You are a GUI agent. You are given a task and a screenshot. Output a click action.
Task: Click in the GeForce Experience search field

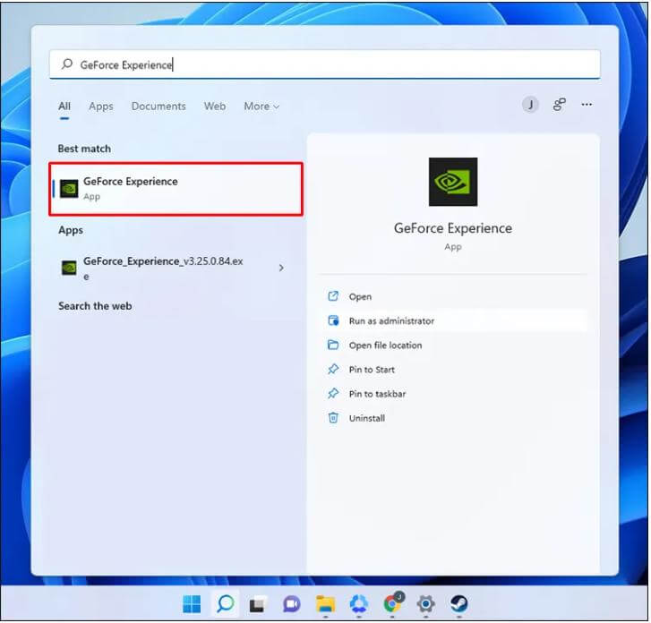(x=325, y=64)
